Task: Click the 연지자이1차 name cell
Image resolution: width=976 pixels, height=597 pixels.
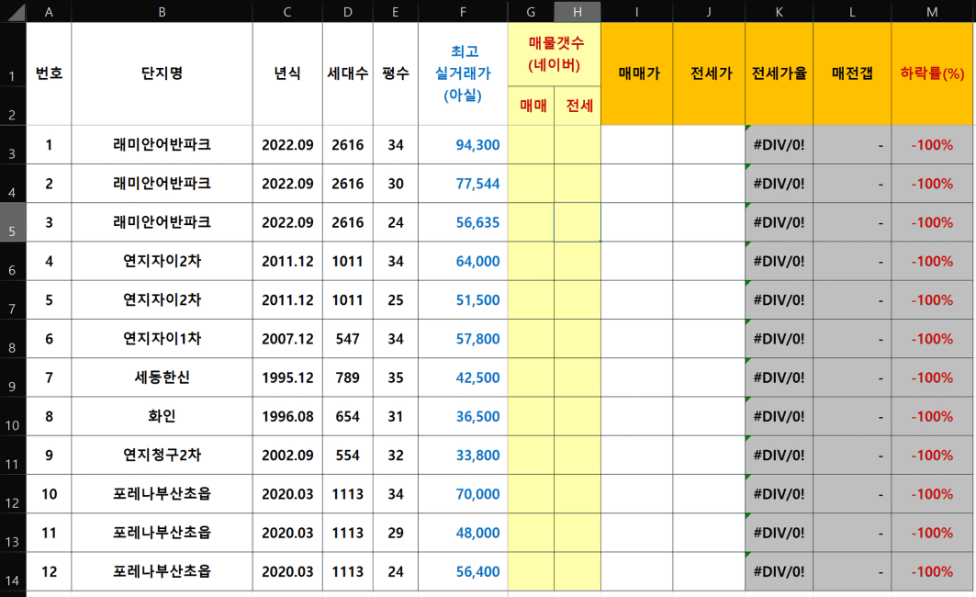Action: [162, 339]
